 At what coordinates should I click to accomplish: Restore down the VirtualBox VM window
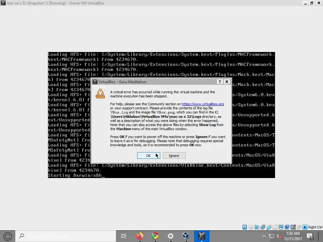point(312,3)
